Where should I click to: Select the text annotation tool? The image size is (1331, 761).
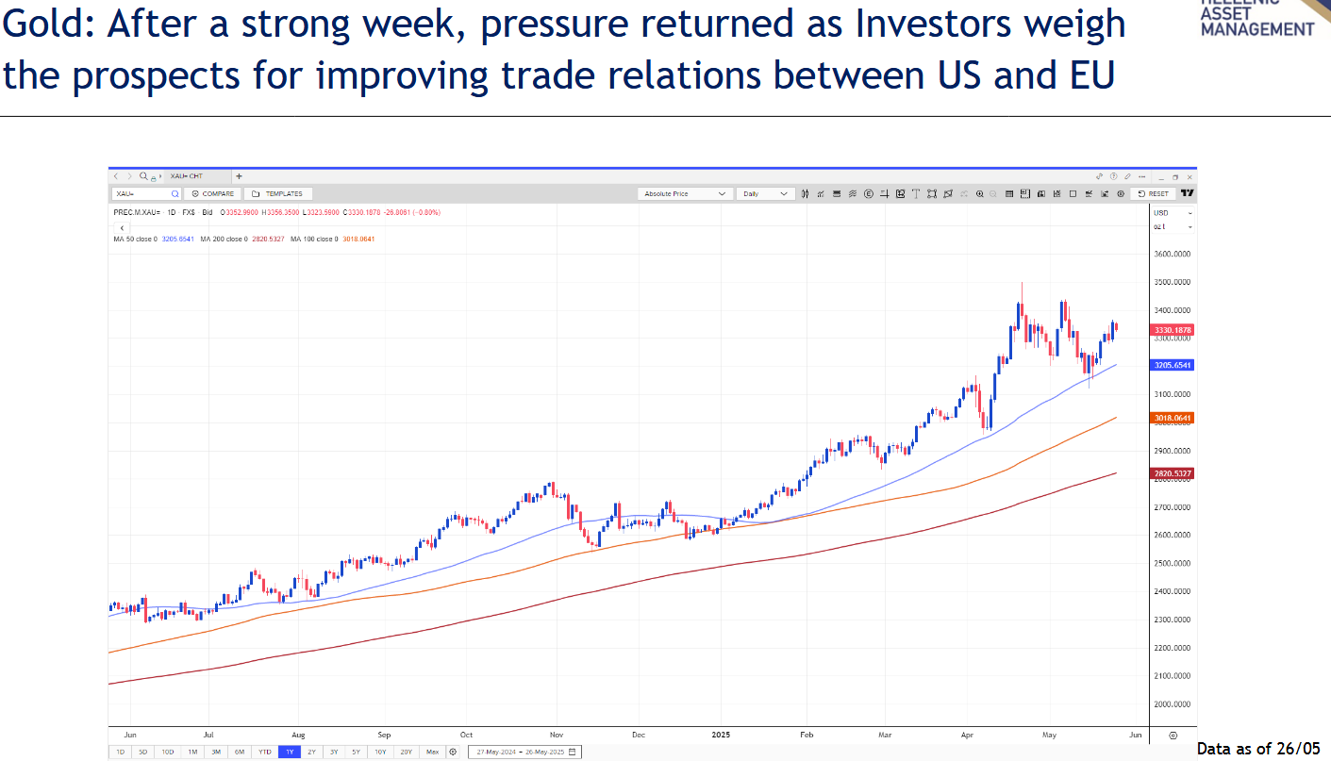click(x=916, y=193)
